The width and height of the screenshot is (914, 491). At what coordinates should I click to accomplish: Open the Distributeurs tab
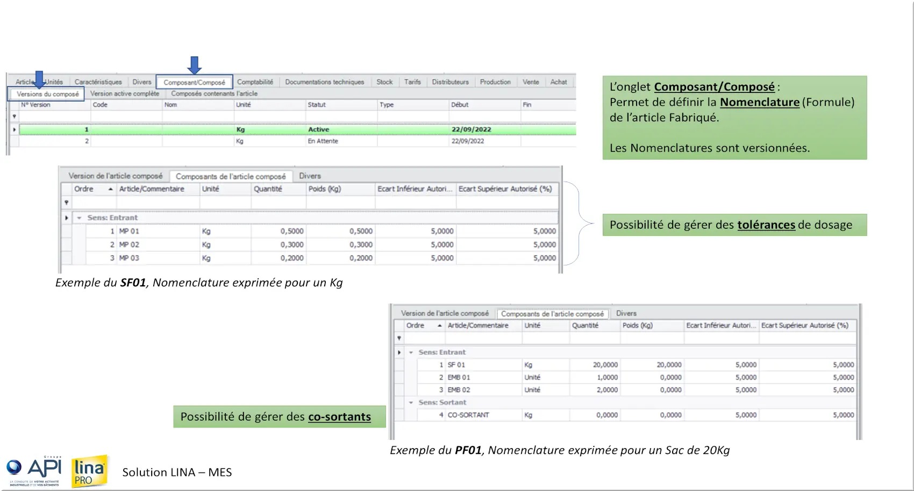[451, 82]
